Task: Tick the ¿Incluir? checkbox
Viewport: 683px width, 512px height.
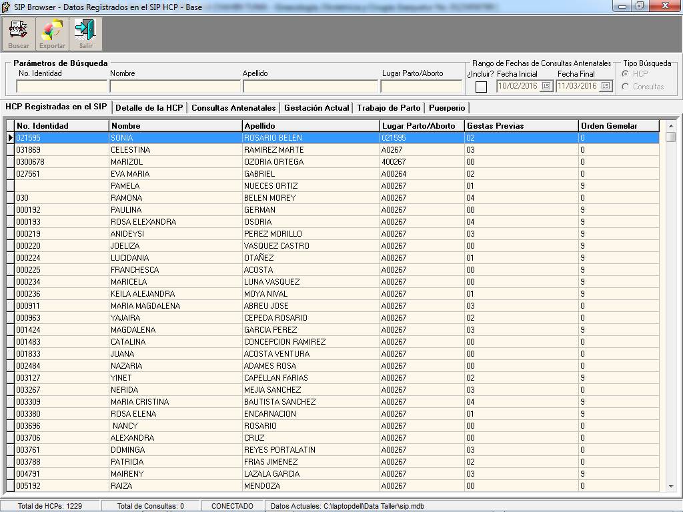Action: pyautogui.click(x=481, y=87)
